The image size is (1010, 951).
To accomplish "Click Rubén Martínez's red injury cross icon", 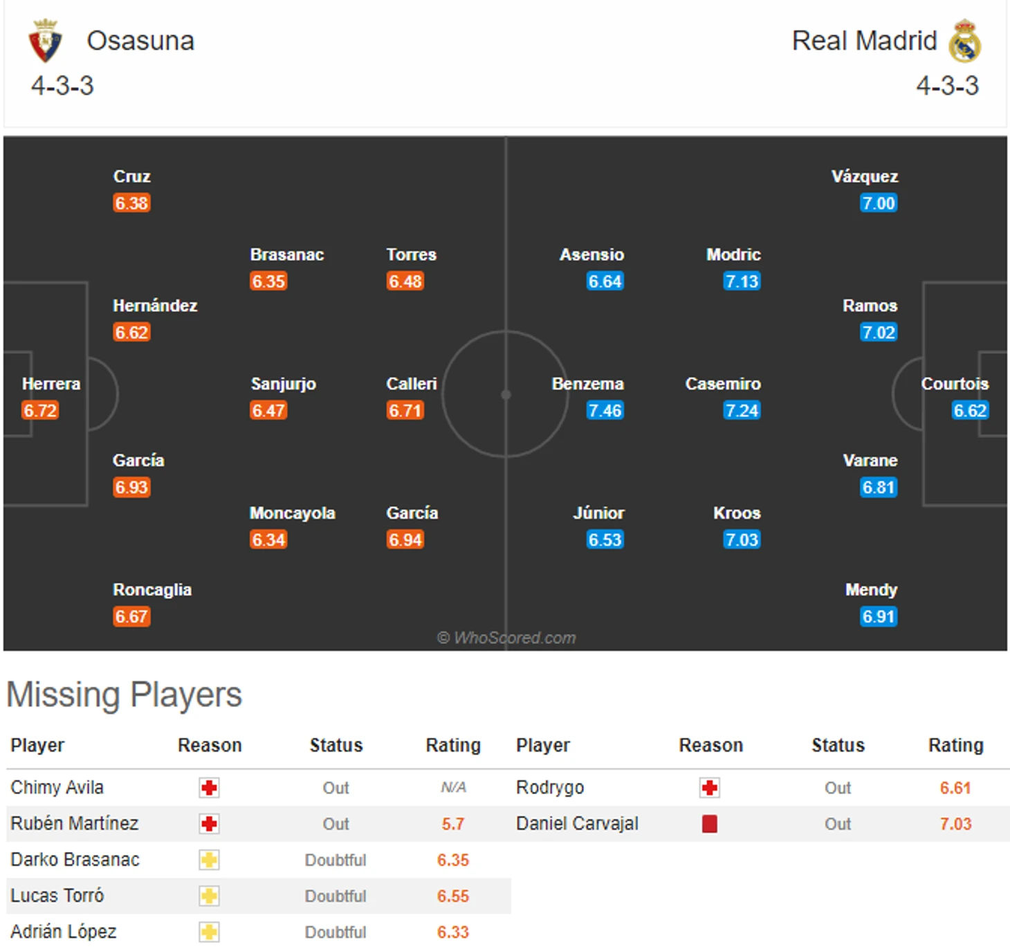I will pos(209,824).
